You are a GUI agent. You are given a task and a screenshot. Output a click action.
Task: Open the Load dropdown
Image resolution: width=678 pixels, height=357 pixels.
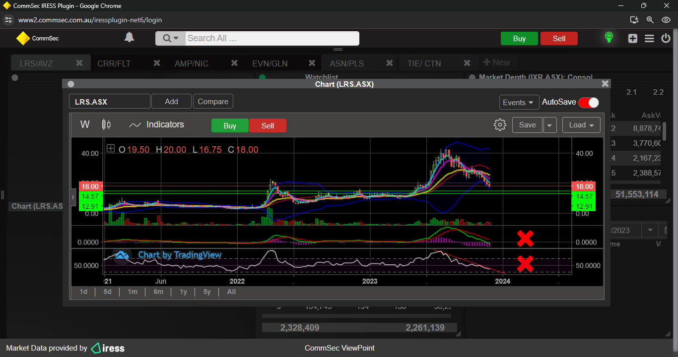[581, 125]
